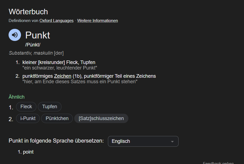Screen dimensions: 244x164
Task: Click the headword Punkt
Action: (x=38, y=35)
